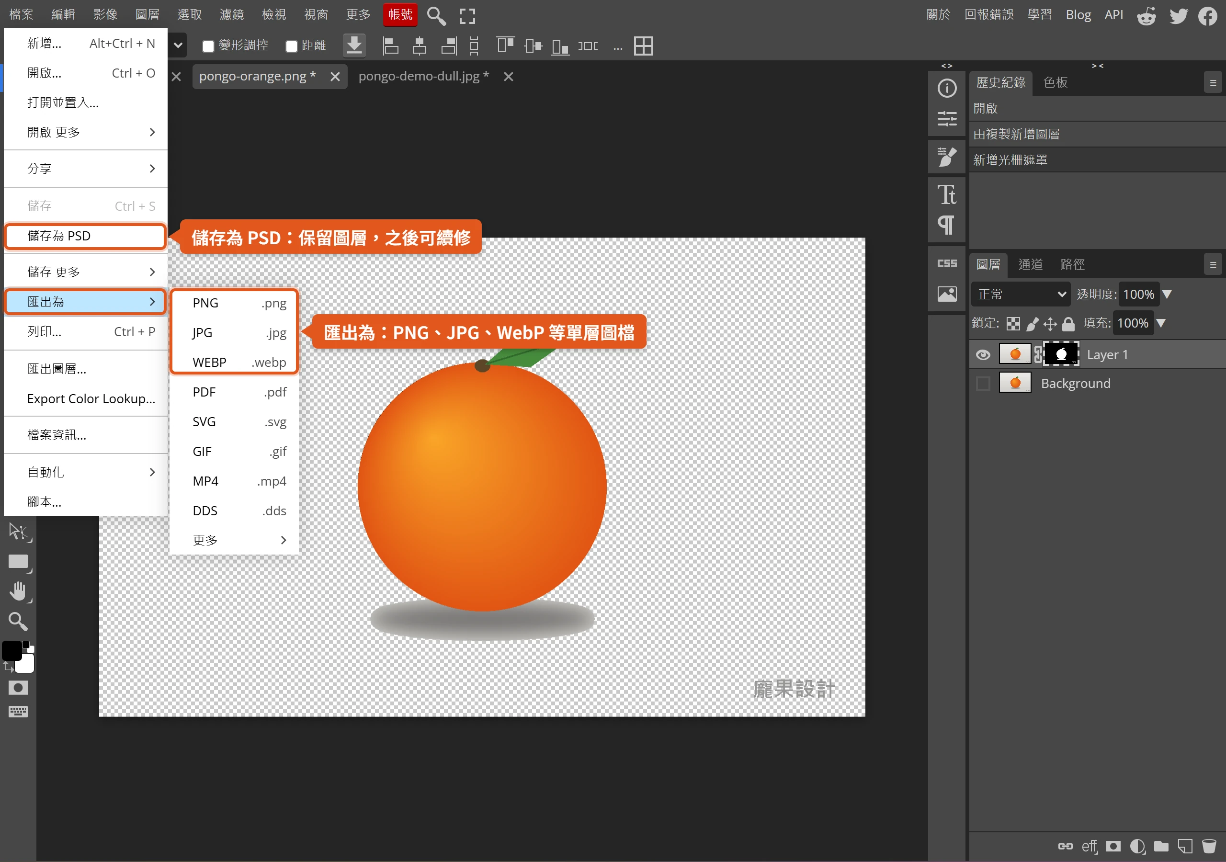
Task: Open the search magnifier in menu bar
Action: (x=436, y=15)
